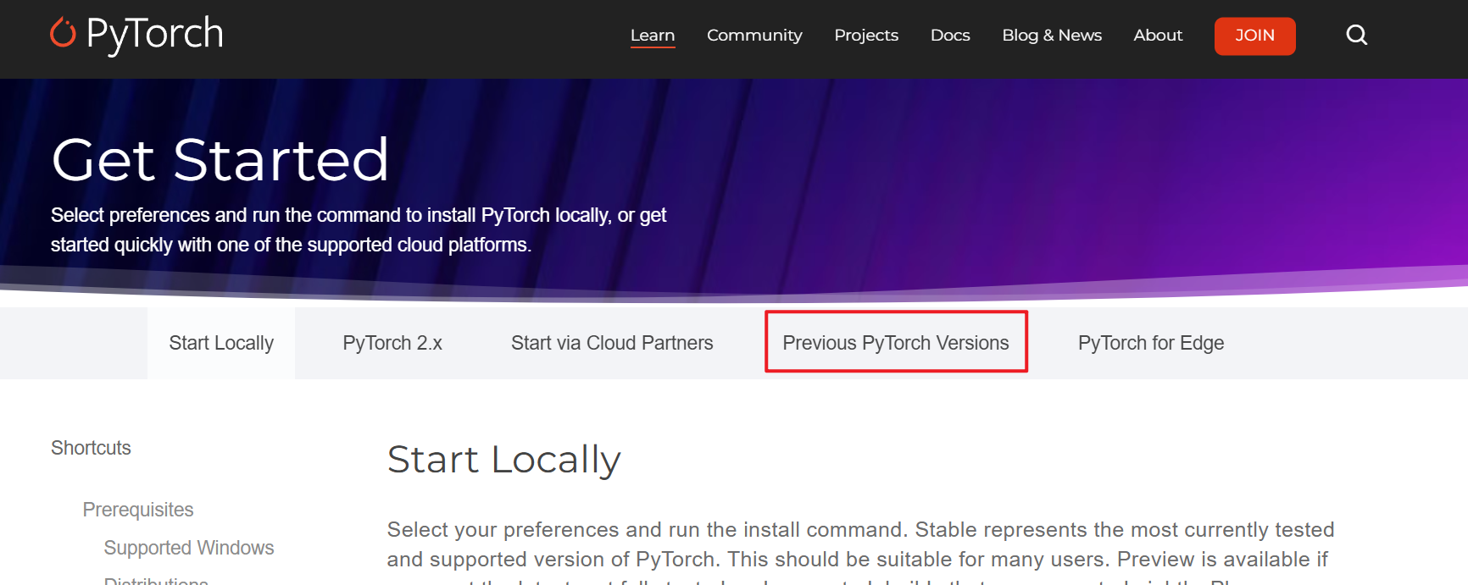
Task: Click the partially visible Distributions link
Action: pos(156,581)
